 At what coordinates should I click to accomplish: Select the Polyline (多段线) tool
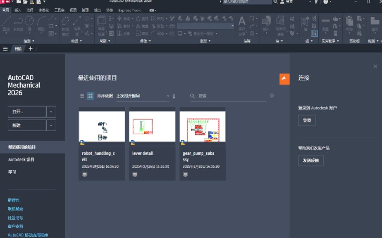click(18, 24)
